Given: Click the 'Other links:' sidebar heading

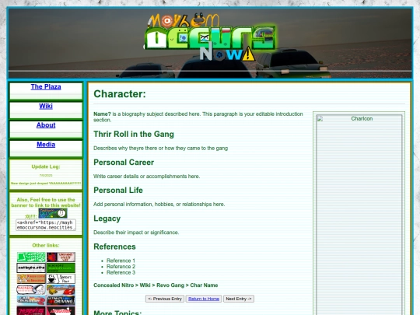Looking at the screenshot, I should tap(46, 245).
